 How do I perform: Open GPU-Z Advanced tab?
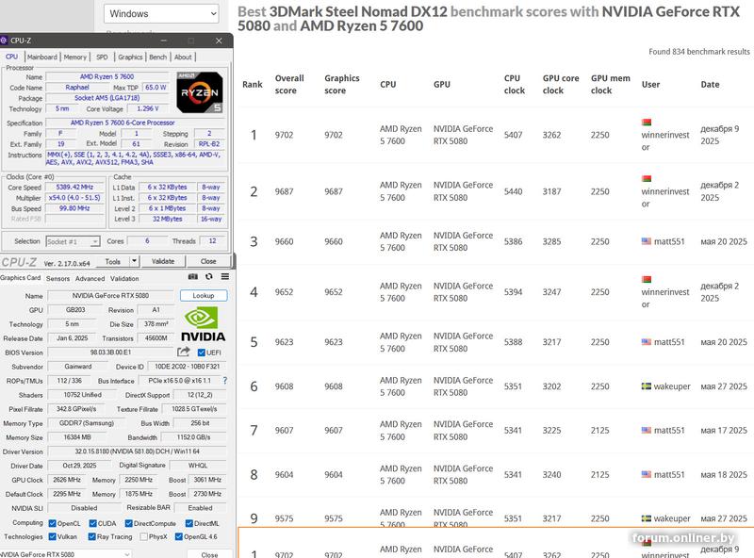(90, 278)
